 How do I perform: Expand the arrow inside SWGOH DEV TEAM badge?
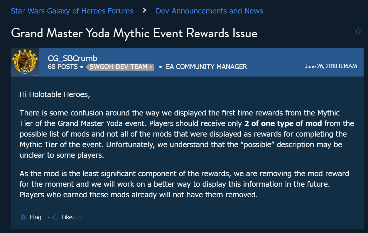(151, 67)
